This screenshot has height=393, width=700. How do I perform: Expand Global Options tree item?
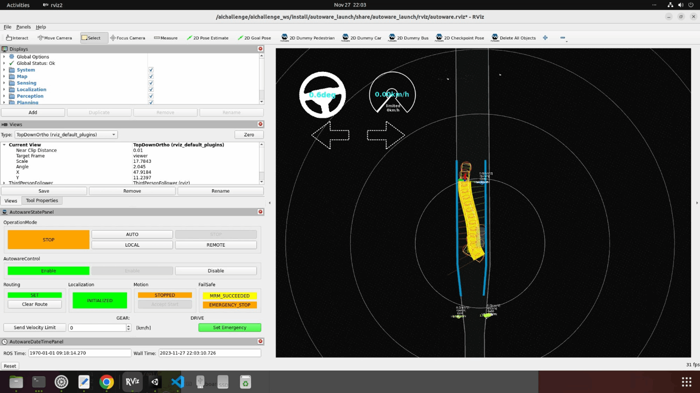point(4,56)
